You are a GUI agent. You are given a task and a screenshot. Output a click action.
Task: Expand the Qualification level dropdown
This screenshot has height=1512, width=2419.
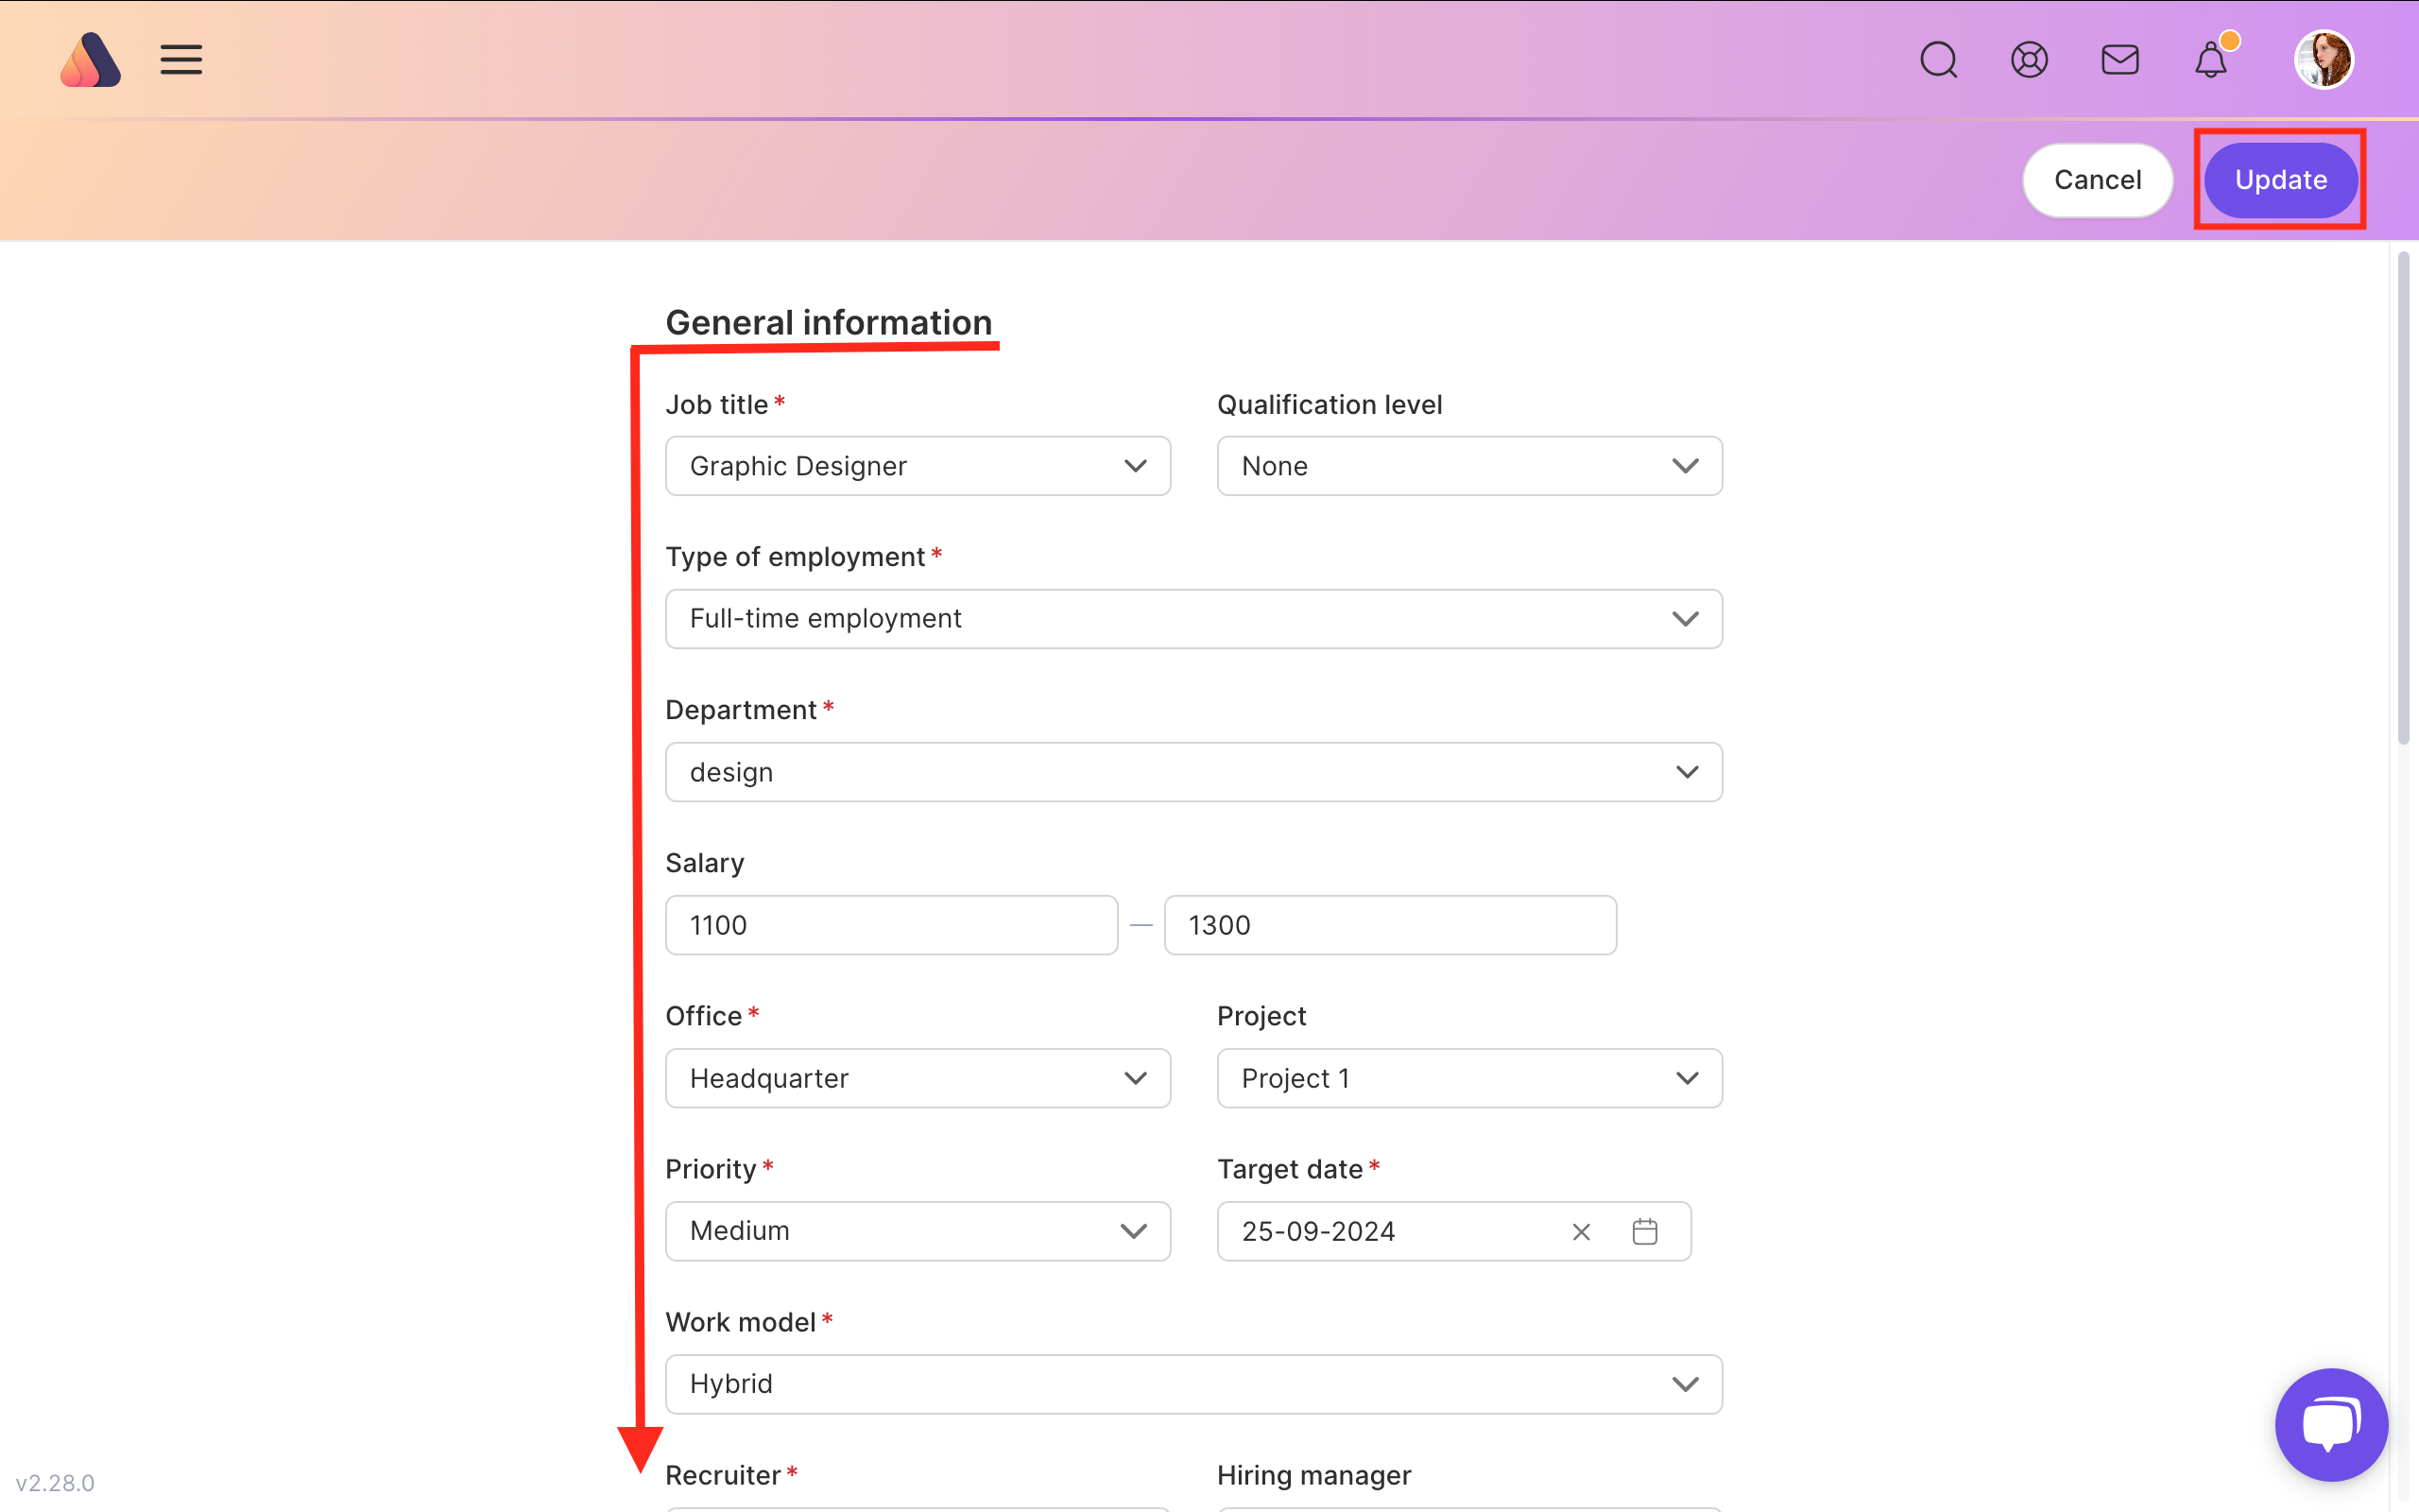(x=1469, y=466)
